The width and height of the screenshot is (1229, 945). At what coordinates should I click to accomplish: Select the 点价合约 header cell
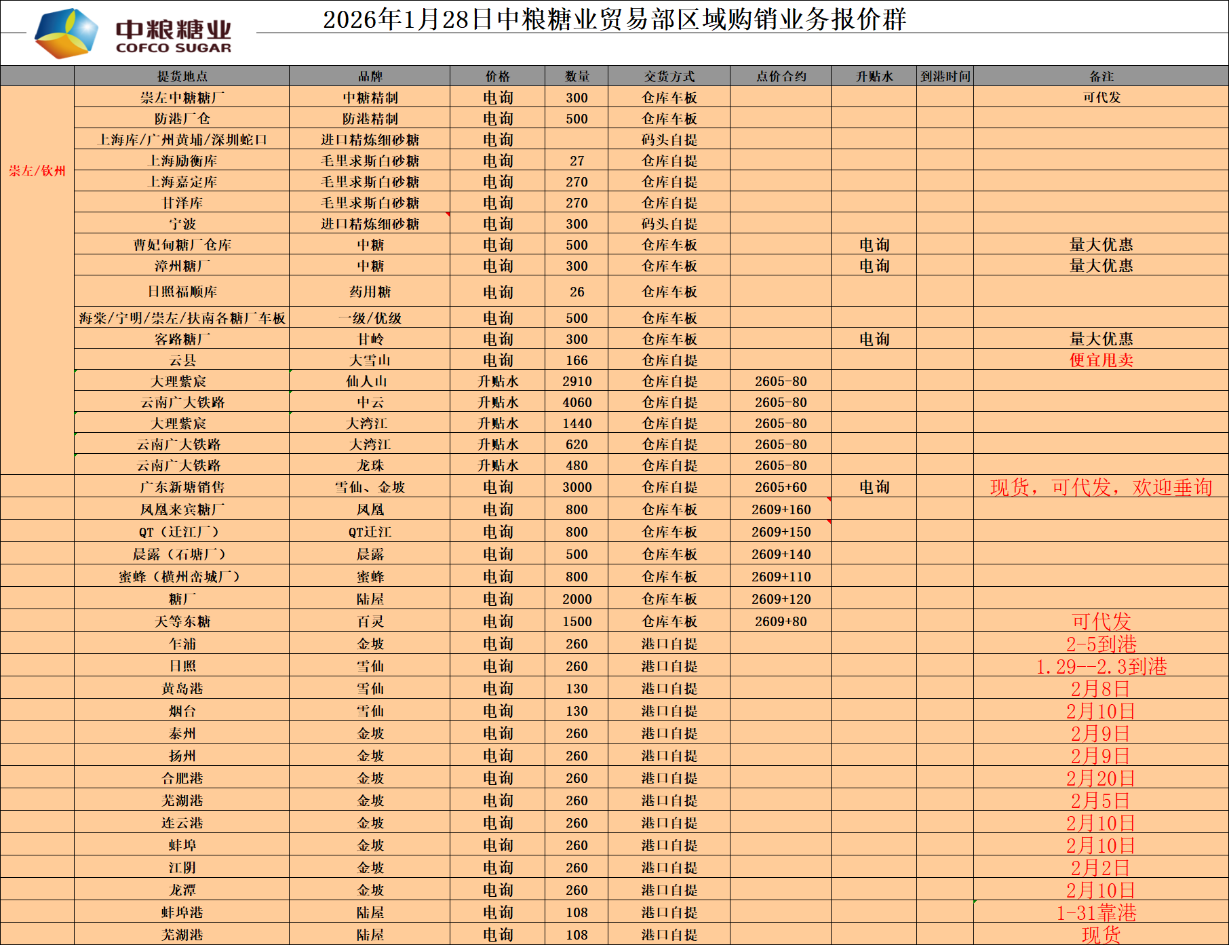point(781,76)
